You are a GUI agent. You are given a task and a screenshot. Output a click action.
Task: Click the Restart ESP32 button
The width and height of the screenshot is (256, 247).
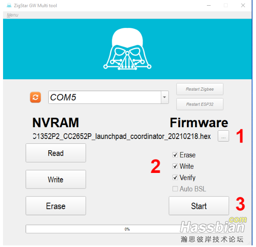tap(199, 104)
